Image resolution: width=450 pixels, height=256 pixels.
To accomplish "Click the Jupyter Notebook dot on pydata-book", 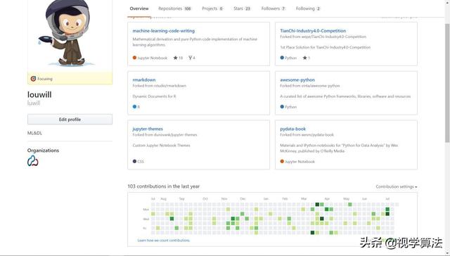I will [282, 161].
